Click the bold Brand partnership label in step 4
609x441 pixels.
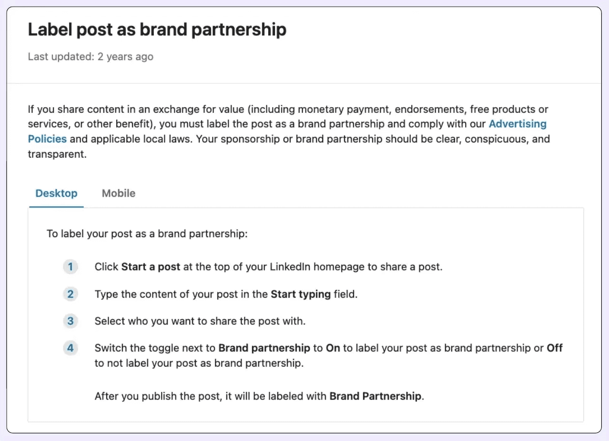tap(264, 348)
